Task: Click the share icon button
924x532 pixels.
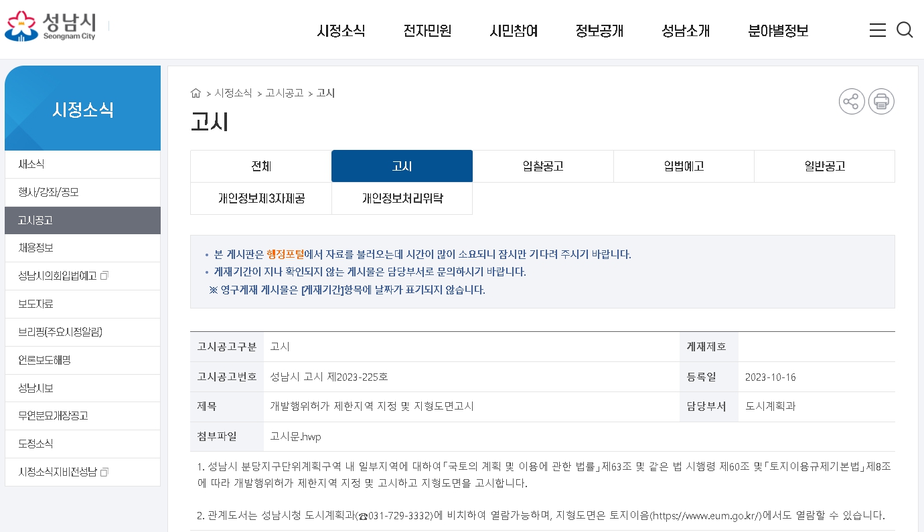Action: 852,102
